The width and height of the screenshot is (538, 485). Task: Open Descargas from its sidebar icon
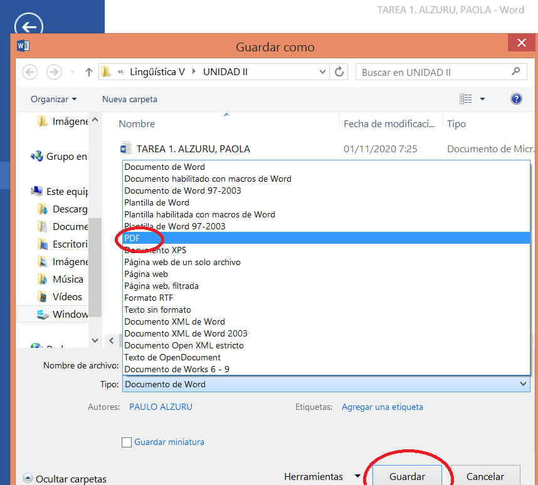pos(43,209)
